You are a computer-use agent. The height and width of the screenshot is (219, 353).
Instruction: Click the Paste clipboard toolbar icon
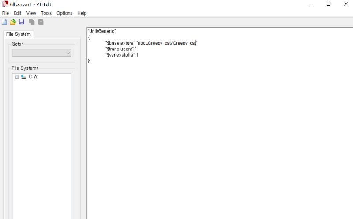coord(41,22)
